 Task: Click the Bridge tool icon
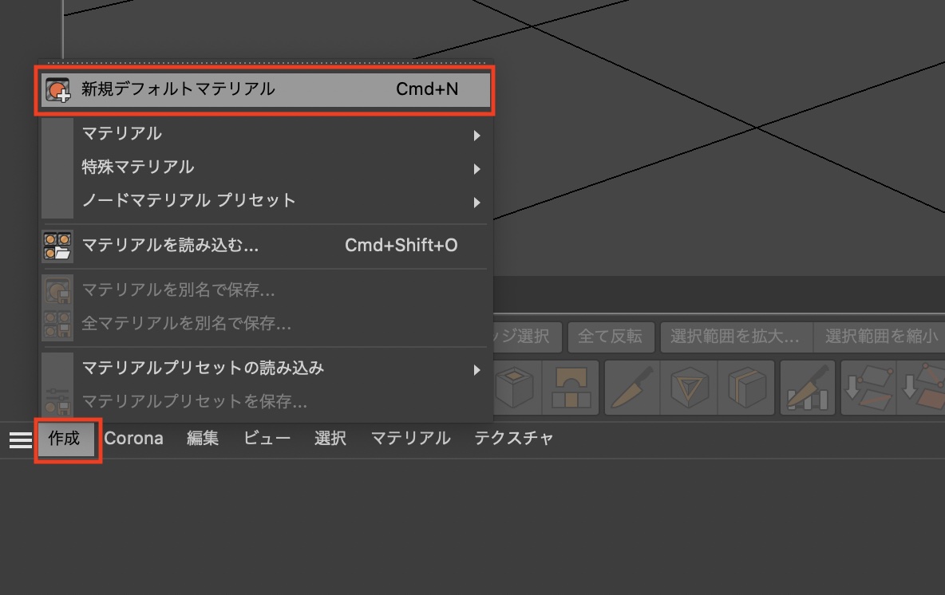click(570, 388)
